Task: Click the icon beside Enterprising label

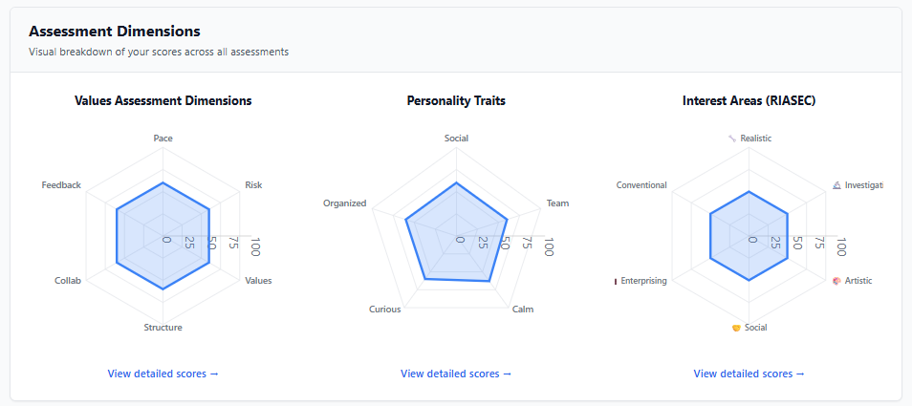Action: [616, 281]
